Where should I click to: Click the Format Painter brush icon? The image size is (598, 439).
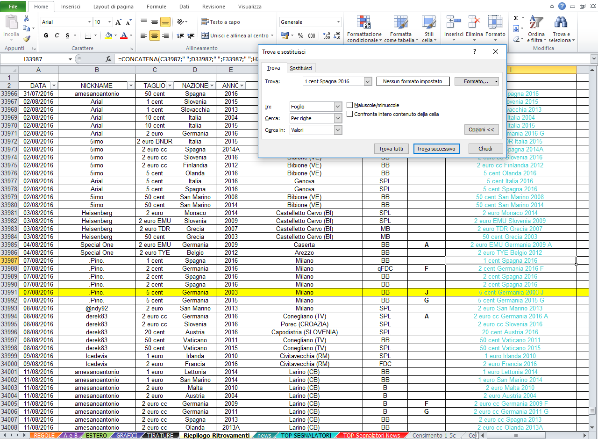coord(27,39)
